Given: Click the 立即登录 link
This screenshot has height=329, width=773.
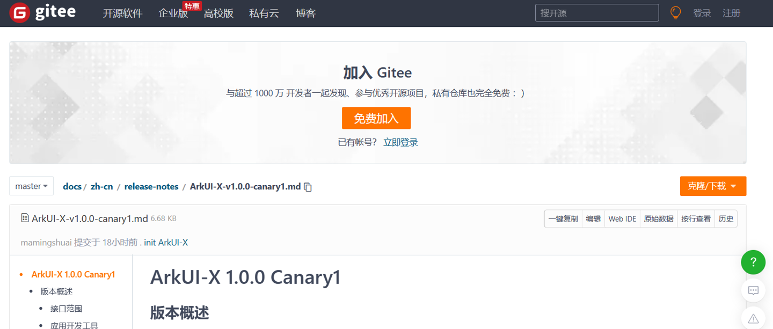Looking at the screenshot, I should (x=400, y=142).
